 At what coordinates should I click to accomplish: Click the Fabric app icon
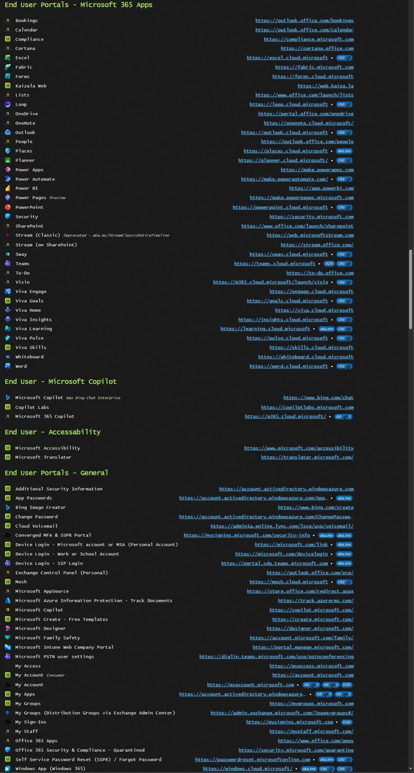(x=8, y=67)
